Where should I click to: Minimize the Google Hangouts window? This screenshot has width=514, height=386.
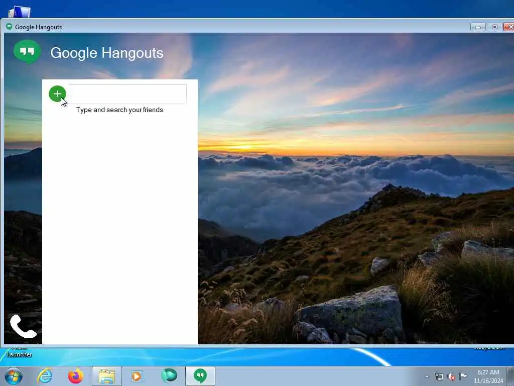tap(478, 27)
